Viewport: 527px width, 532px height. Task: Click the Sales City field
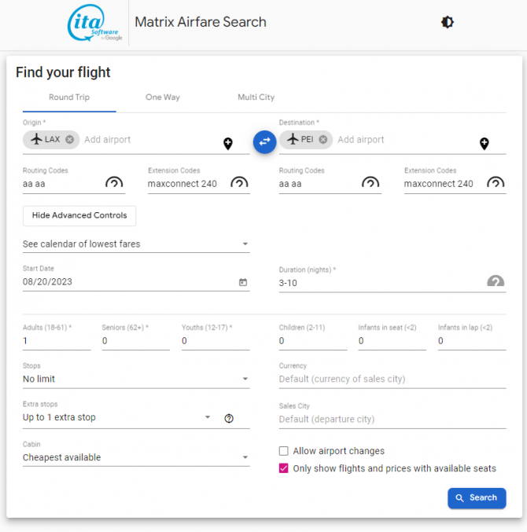point(392,420)
